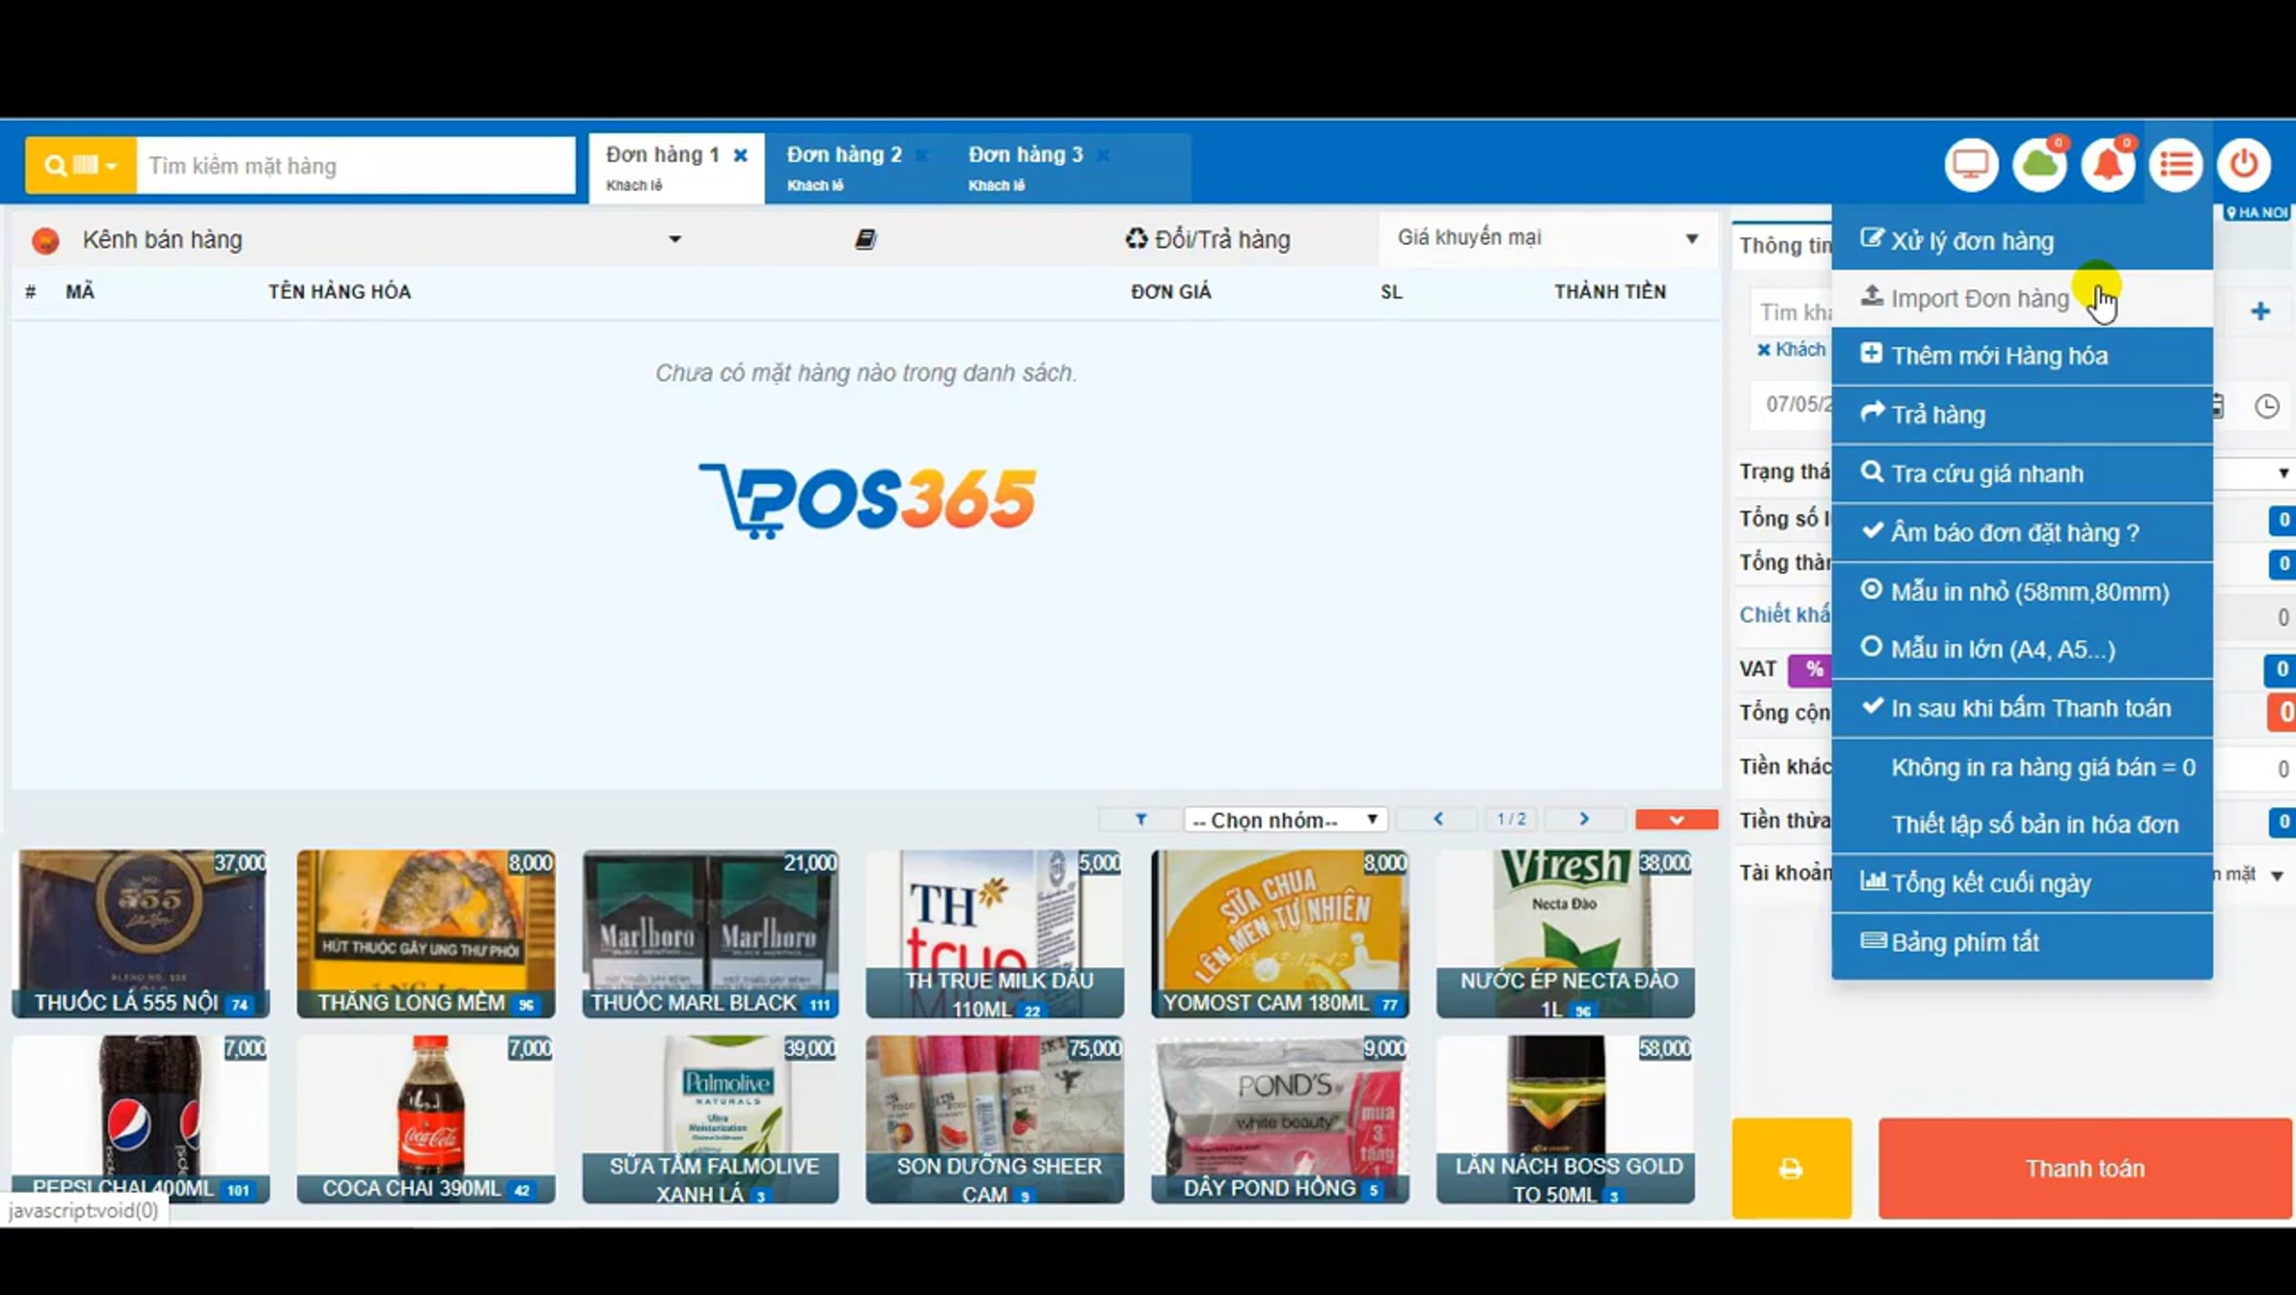Click the purple VAT percent button

(x=1813, y=669)
